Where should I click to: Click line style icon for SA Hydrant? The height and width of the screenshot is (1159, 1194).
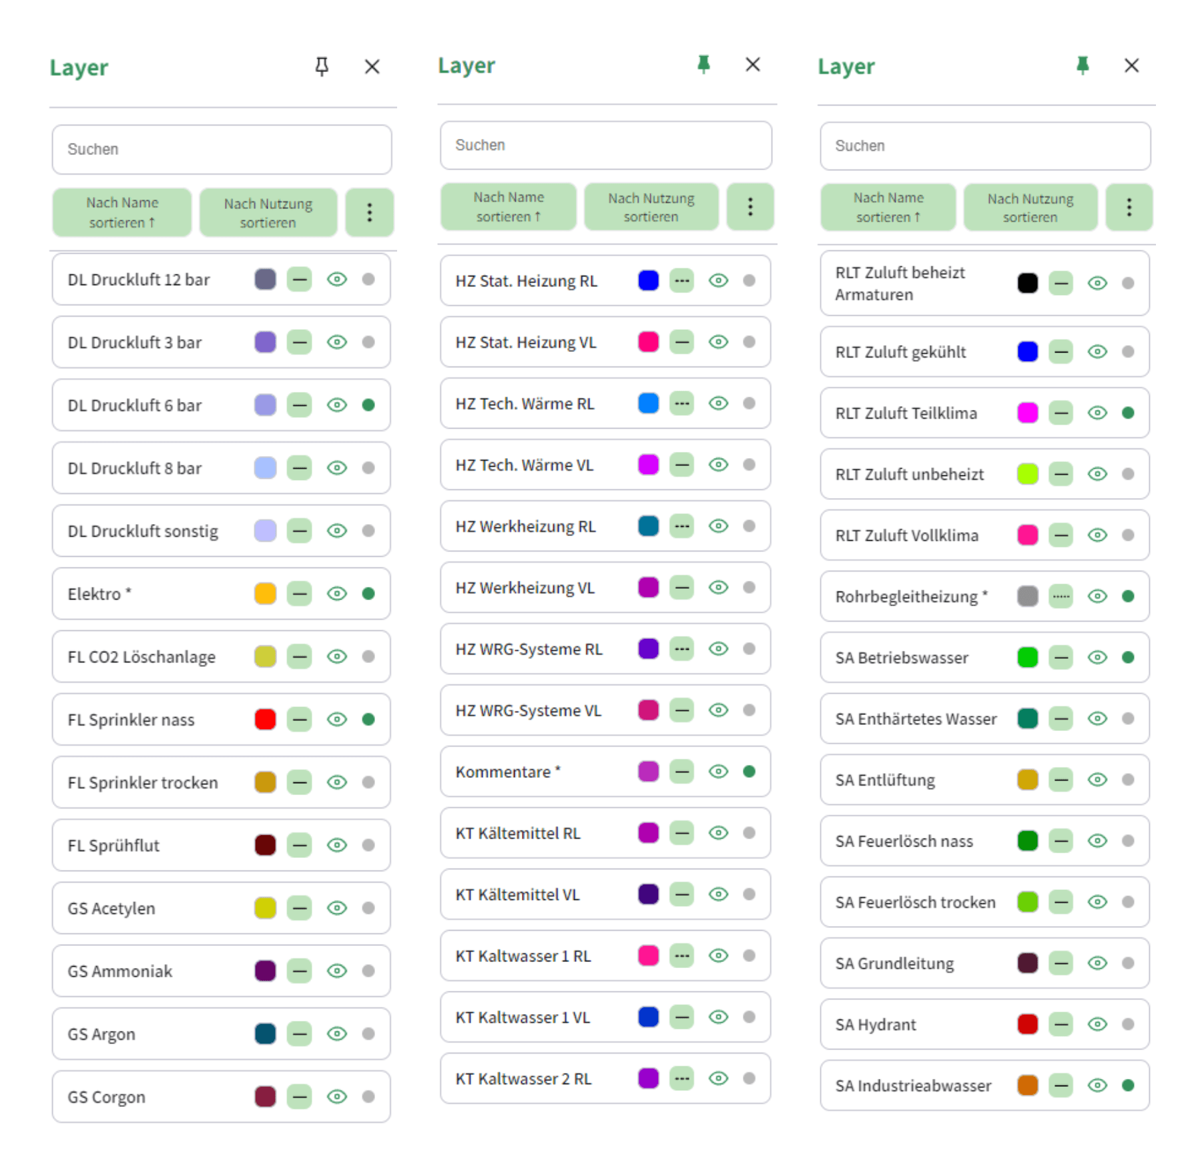pyautogui.click(x=1061, y=1025)
